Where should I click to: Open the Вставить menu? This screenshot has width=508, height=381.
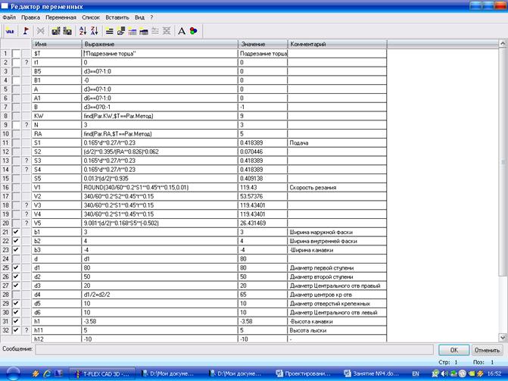coord(117,17)
